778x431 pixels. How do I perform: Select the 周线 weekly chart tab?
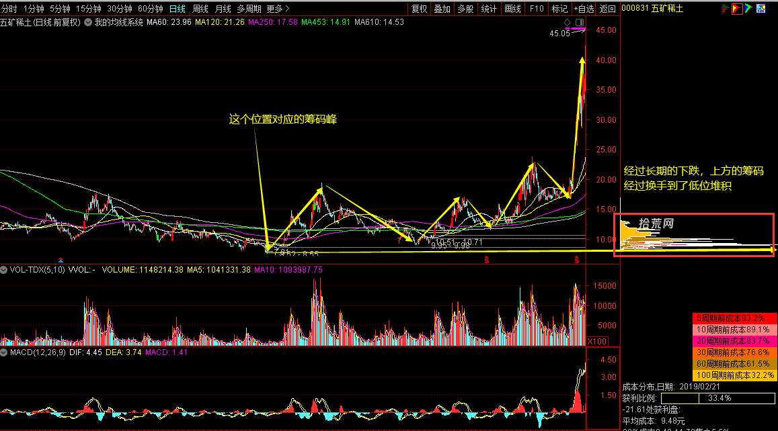pyautogui.click(x=200, y=9)
